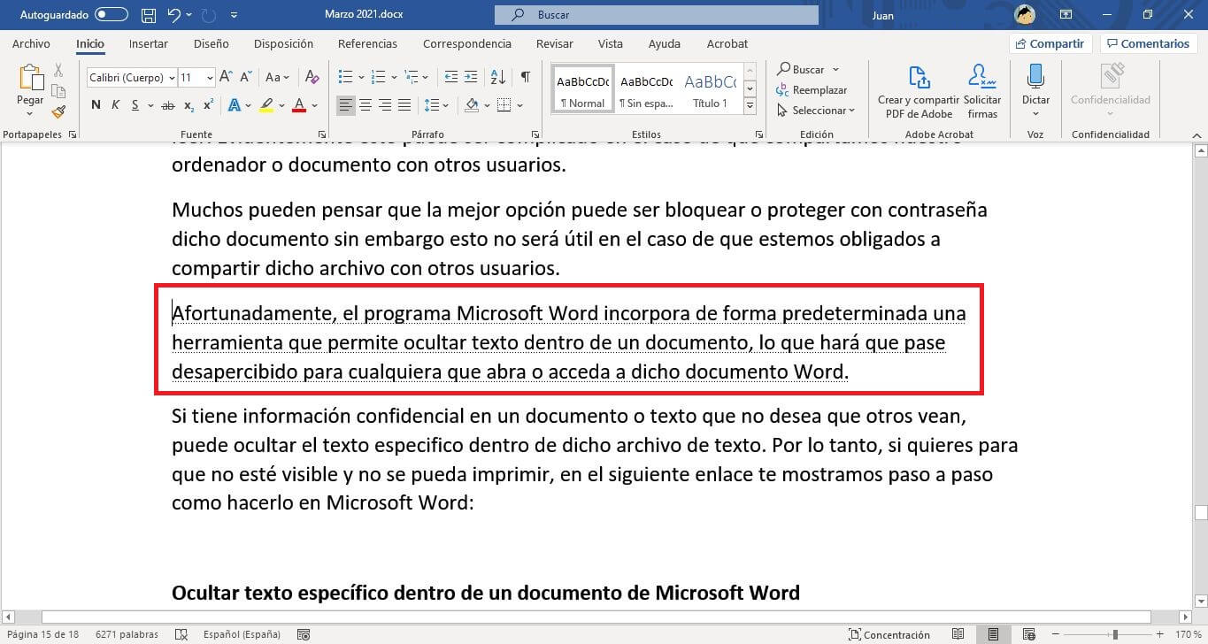Image resolution: width=1208 pixels, height=644 pixels.
Task: Open the Archivo tab
Action: tap(31, 43)
